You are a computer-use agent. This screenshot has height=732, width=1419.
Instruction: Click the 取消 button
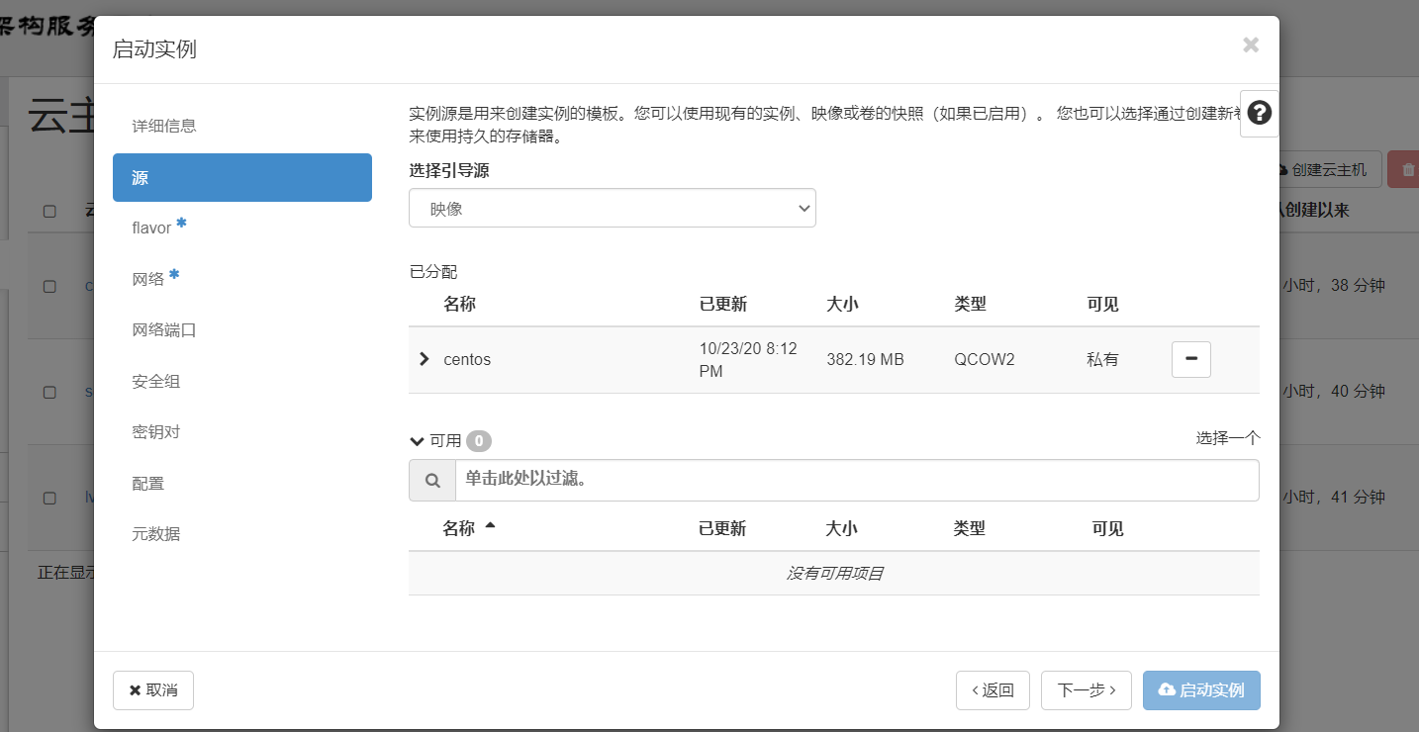click(x=153, y=690)
